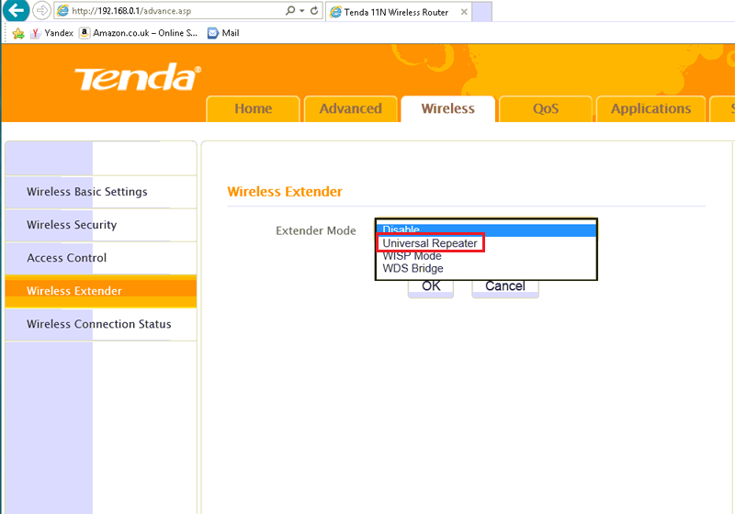The width and height of the screenshot is (735, 514).
Task: Click the browser back arrow button
Action: click(x=15, y=11)
